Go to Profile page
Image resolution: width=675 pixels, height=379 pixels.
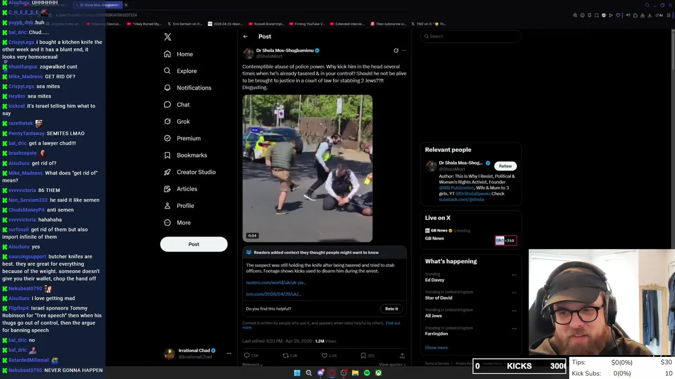pyautogui.click(x=179, y=206)
